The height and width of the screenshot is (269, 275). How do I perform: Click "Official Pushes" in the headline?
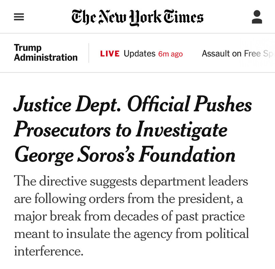pyautogui.click(x=189, y=105)
